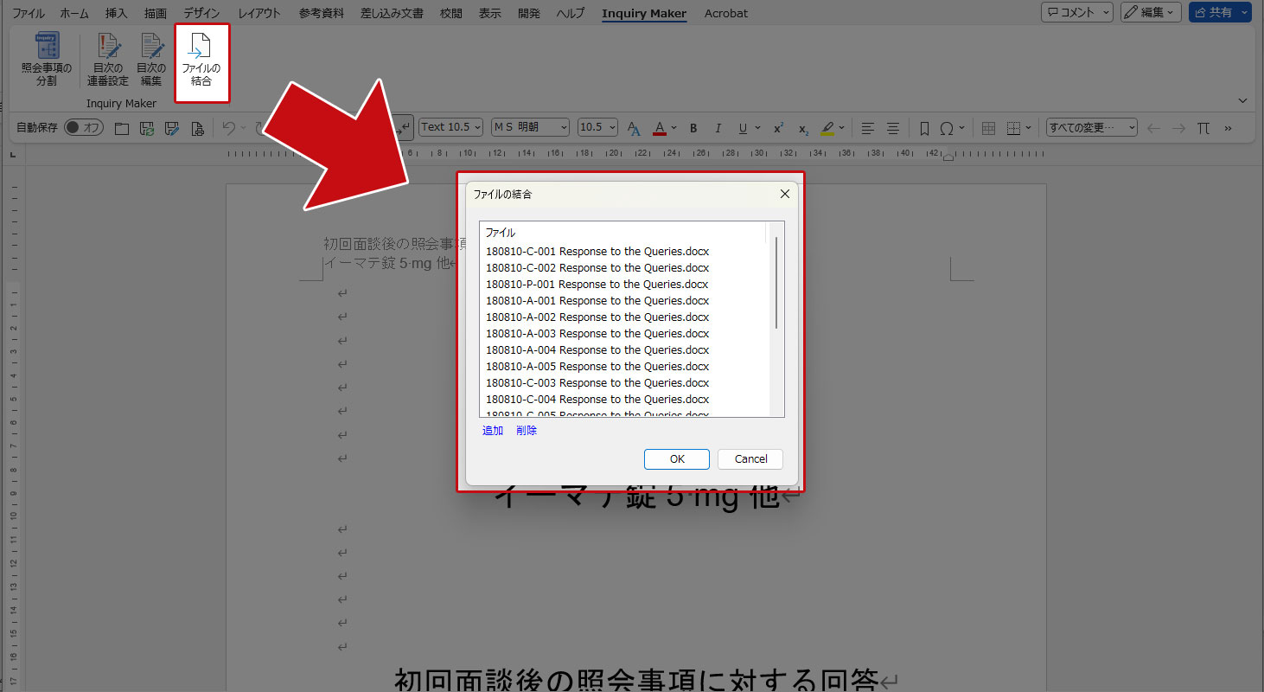Switch to the 参考資料 ribbon tab
Viewport: 1264px width, 692px height.
point(321,14)
